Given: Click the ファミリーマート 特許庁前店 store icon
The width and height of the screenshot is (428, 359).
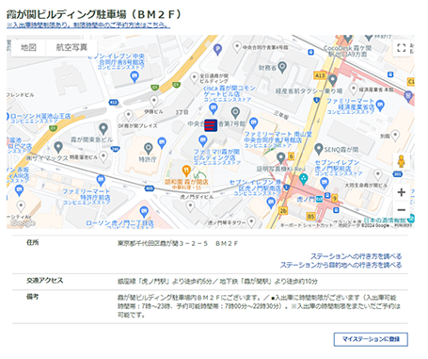Looking at the screenshot, I should click(x=101, y=181).
